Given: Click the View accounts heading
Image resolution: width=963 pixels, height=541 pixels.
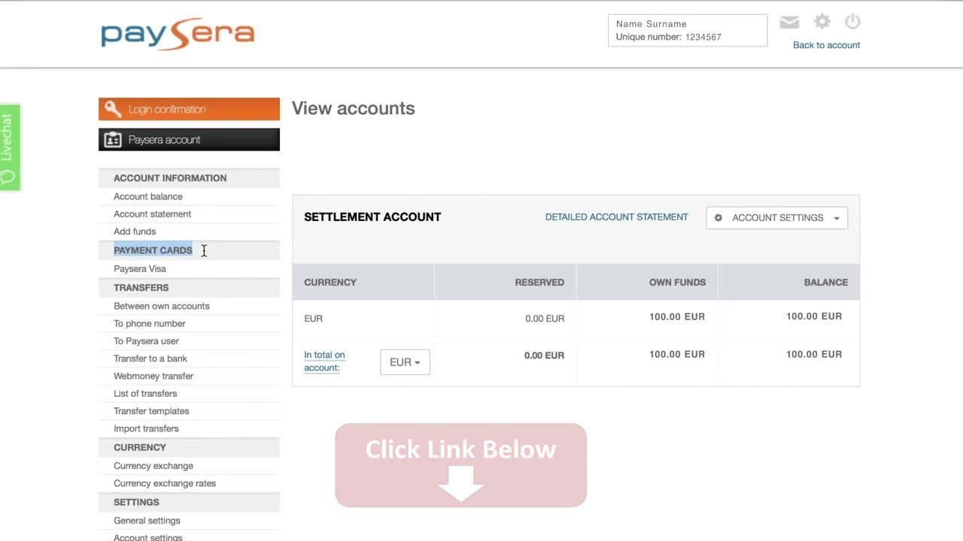Looking at the screenshot, I should pyautogui.click(x=353, y=108).
